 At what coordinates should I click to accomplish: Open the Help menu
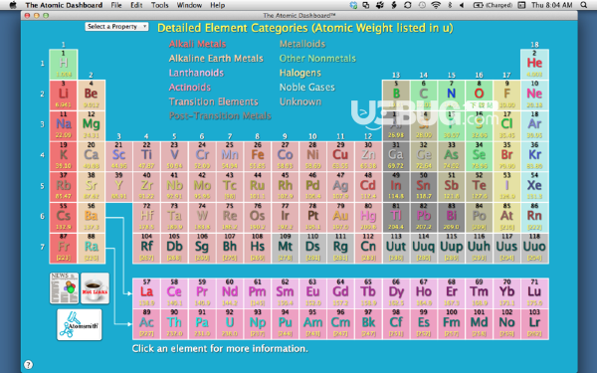(217, 5)
